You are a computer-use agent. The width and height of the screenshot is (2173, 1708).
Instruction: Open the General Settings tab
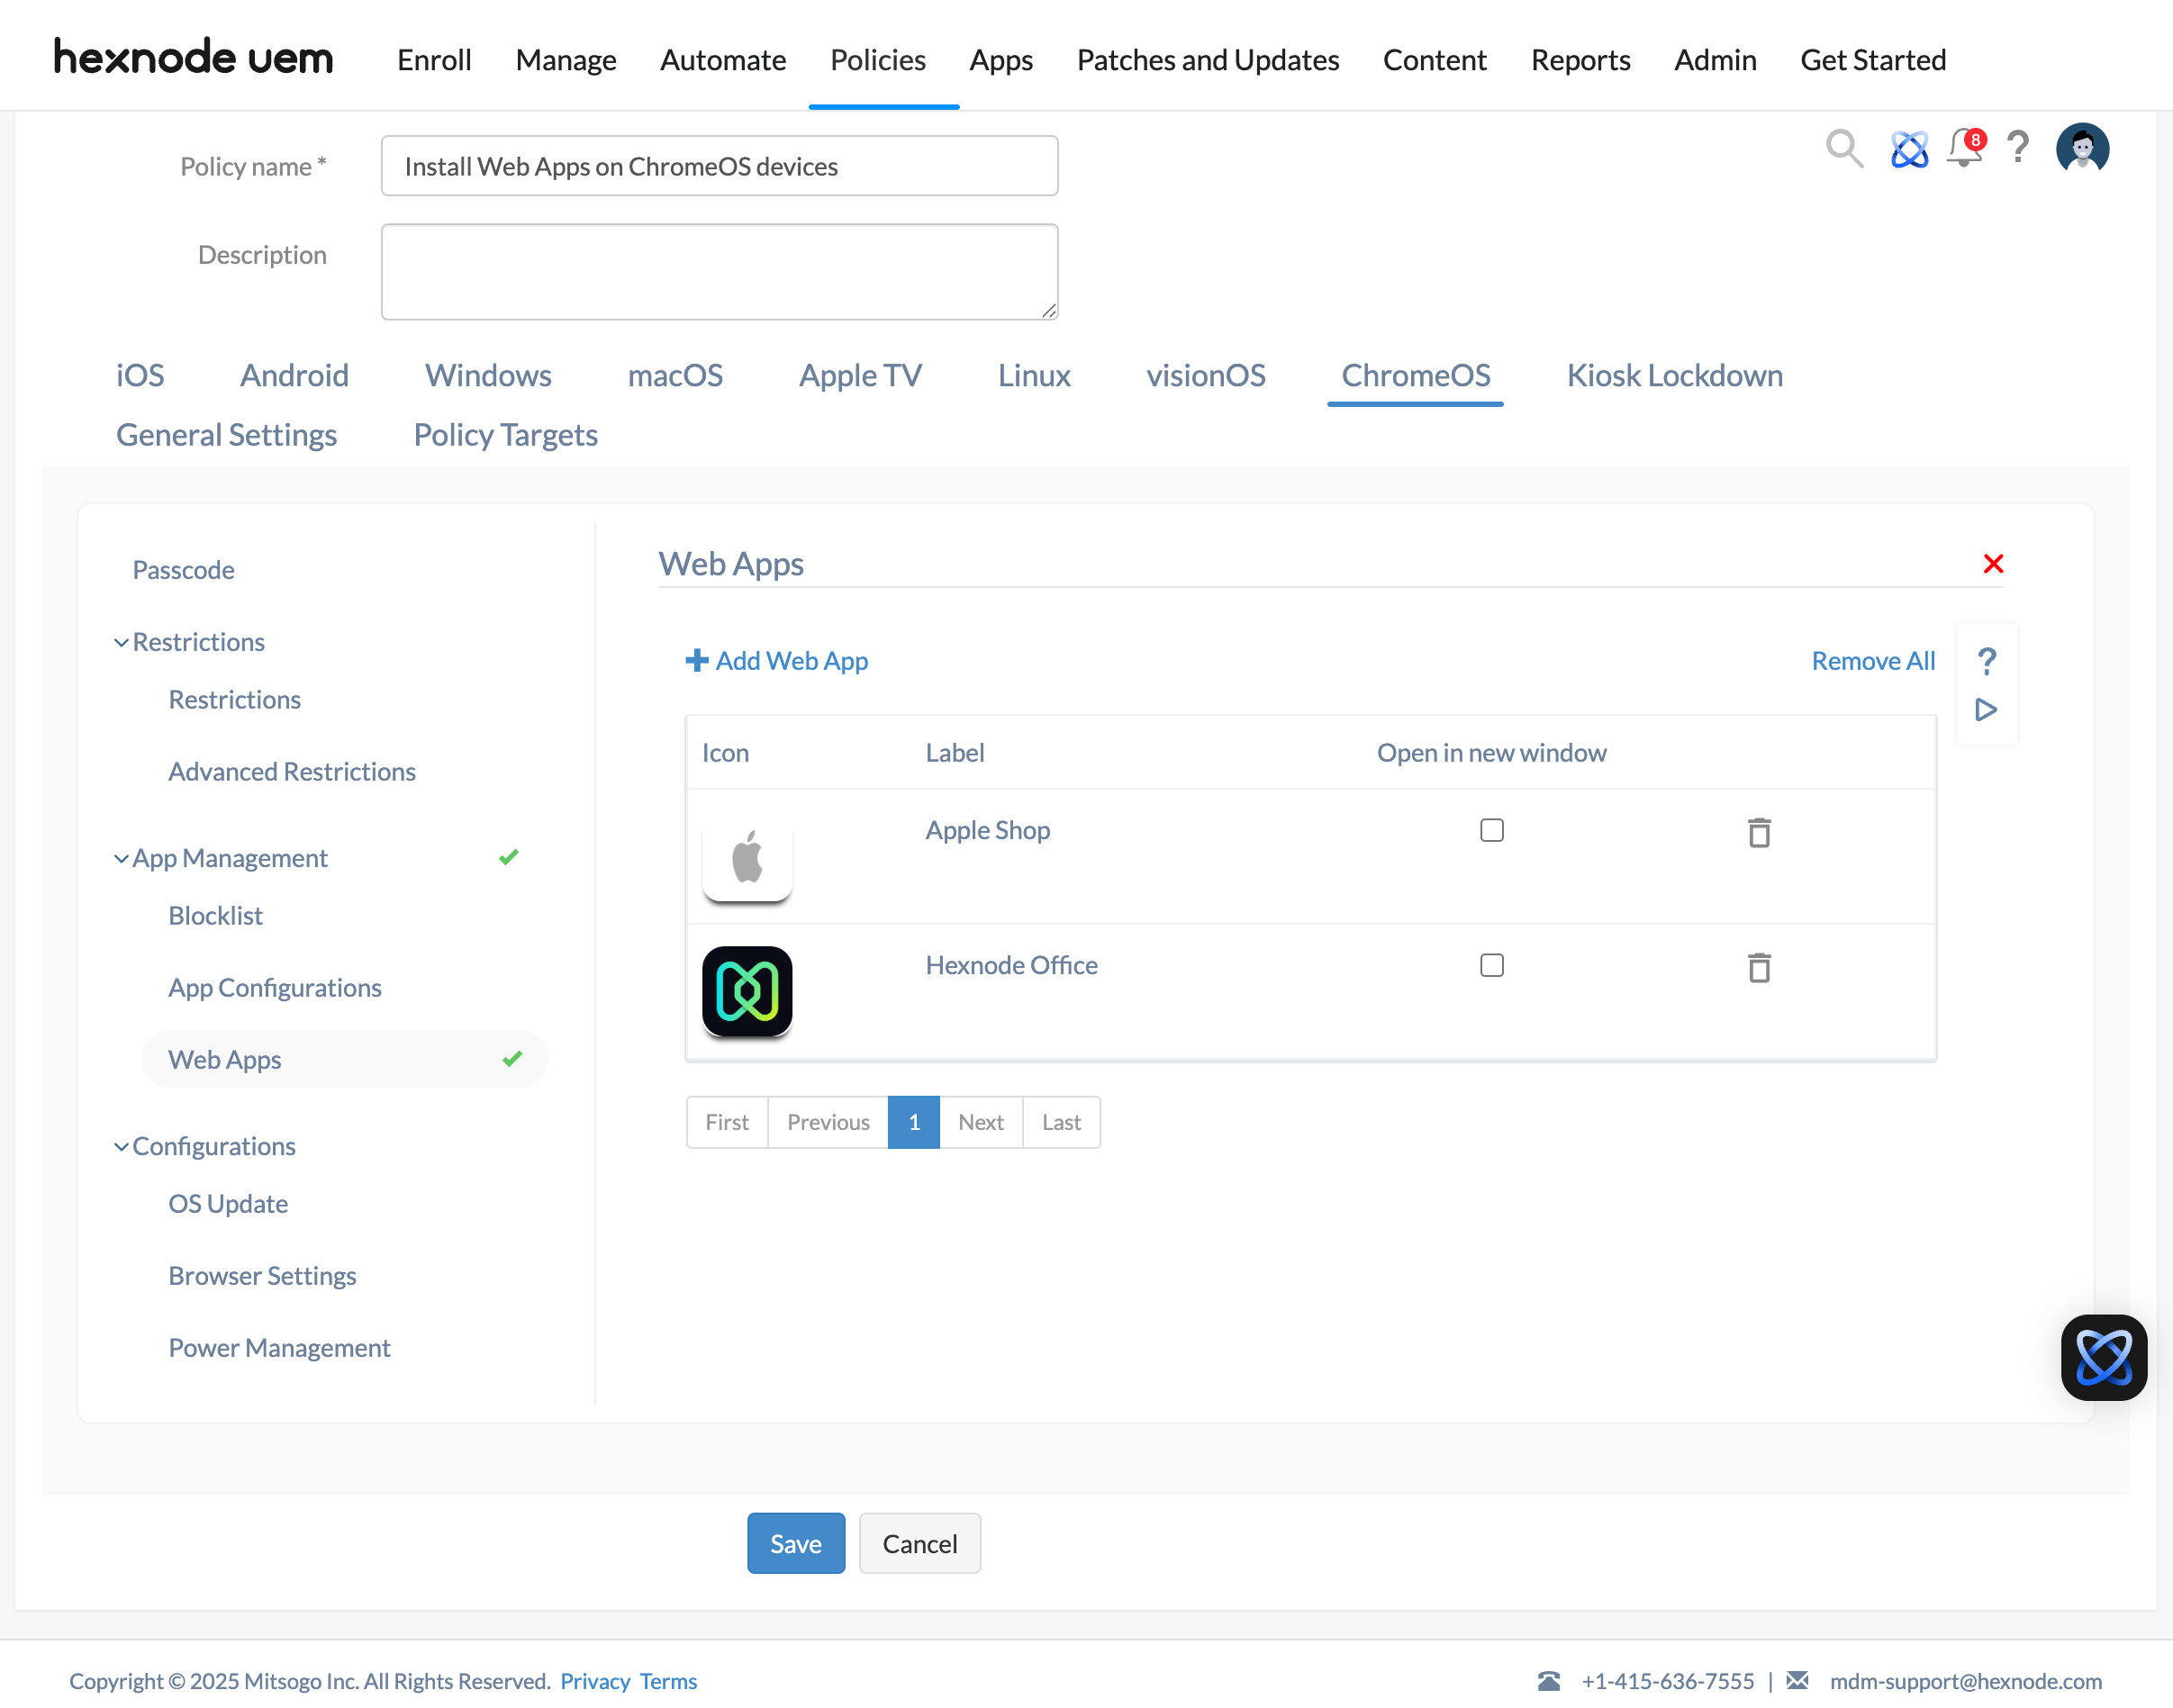pyautogui.click(x=226, y=435)
